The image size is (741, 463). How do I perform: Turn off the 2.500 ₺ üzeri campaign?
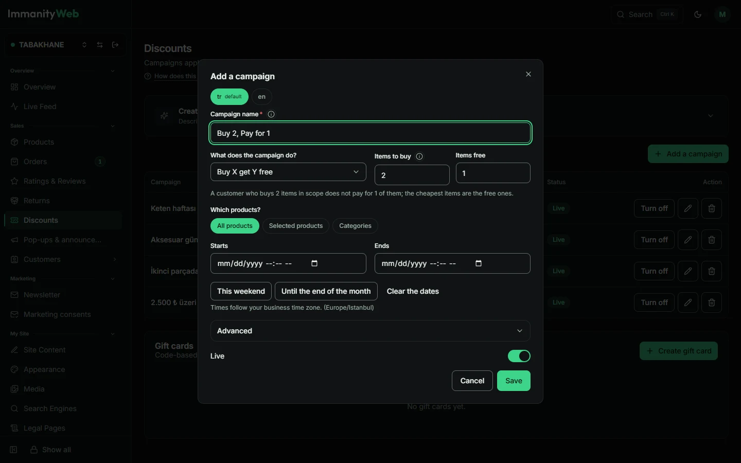click(654, 302)
